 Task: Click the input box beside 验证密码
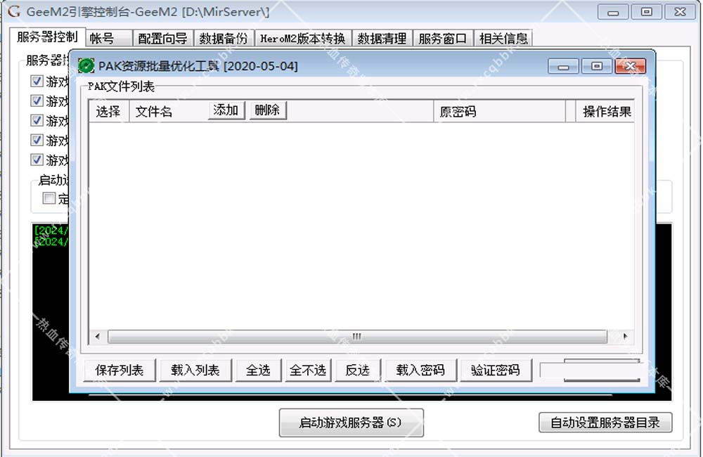(x=589, y=371)
